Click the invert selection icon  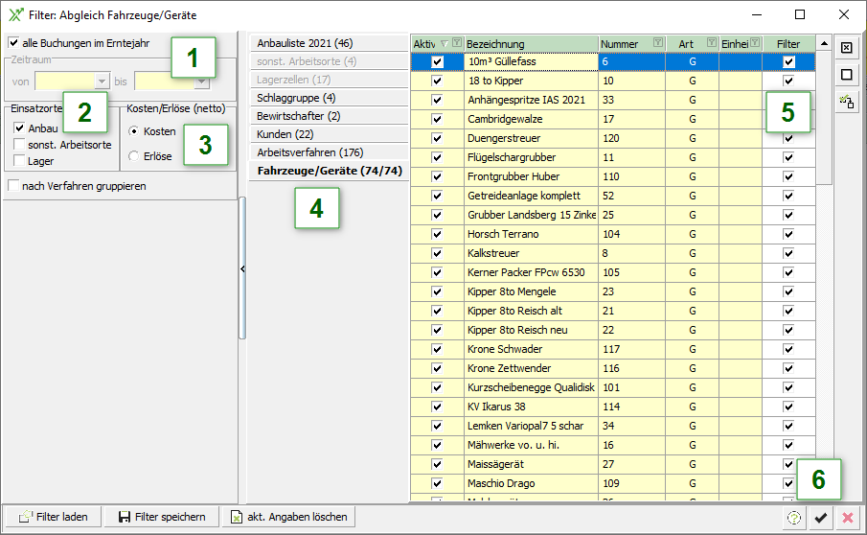tap(846, 101)
